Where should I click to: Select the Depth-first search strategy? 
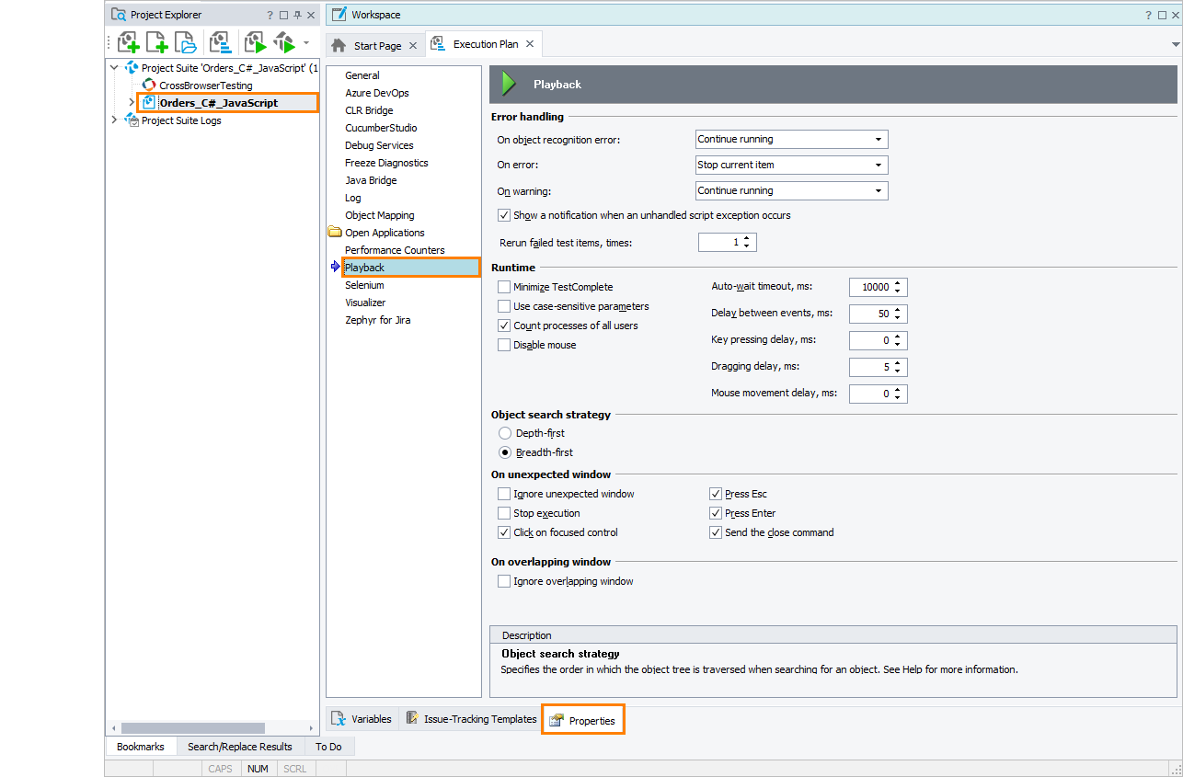pyautogui.click(x=507, y=433)
